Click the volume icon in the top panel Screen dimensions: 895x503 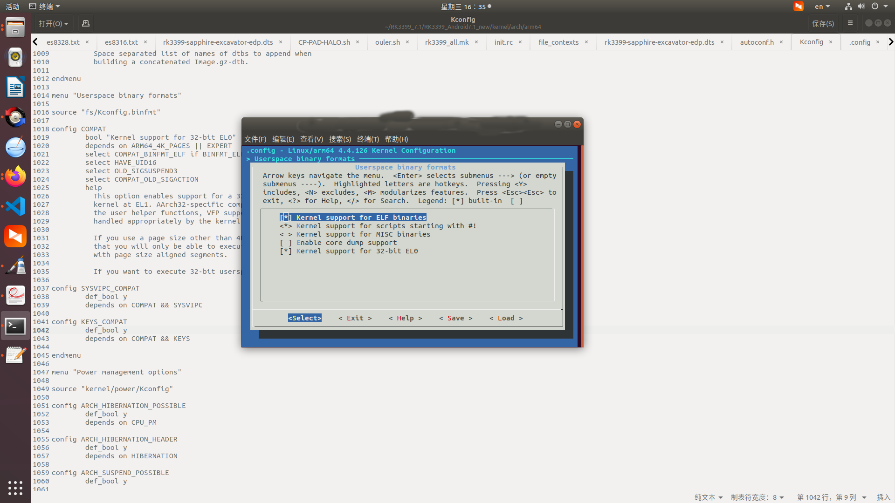862,6
